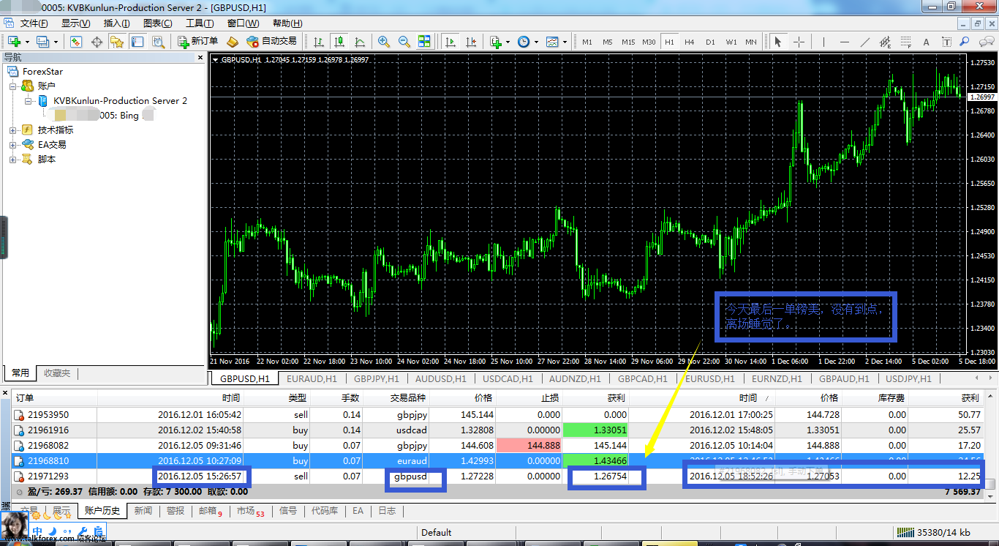Open the Periods clock icon
This screenshot has width=999, height=546.
pyautogui.click(x=524, y=42)
